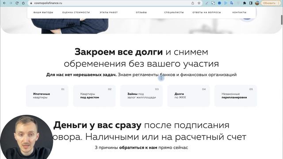Click the round blue extension icon
This screenshot has width=283, height=159.
[219, 3]
